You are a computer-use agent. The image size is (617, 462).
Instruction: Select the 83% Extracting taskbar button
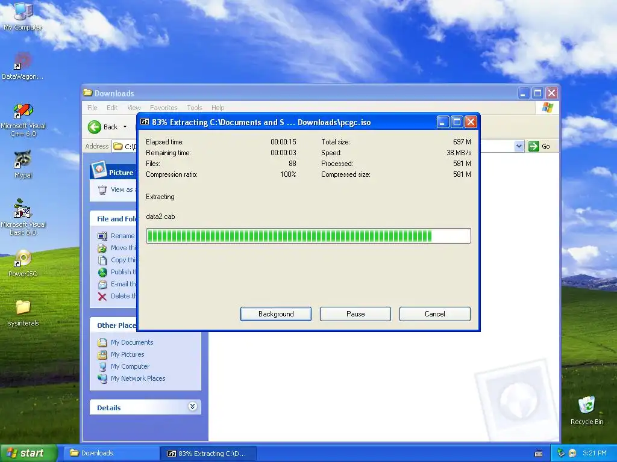208,454
